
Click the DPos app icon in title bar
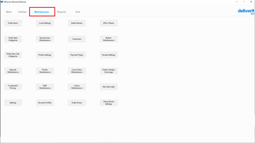coord(2,2)
